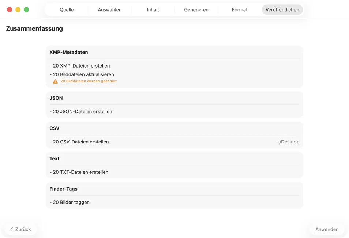Go back with the Zurück button
Screen dimensions: 349x238
20,229
